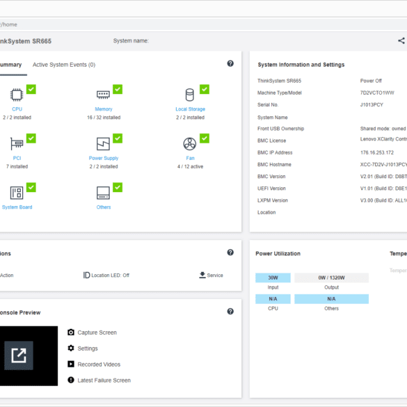
Task: Open the PCI link
Action: click(x=17, y=158)
